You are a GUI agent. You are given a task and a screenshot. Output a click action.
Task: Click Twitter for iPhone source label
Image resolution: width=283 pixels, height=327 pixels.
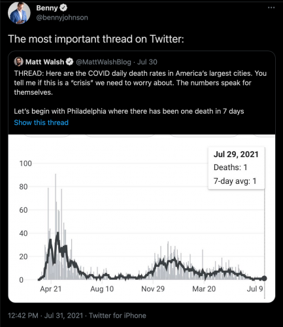coord(118,315)
